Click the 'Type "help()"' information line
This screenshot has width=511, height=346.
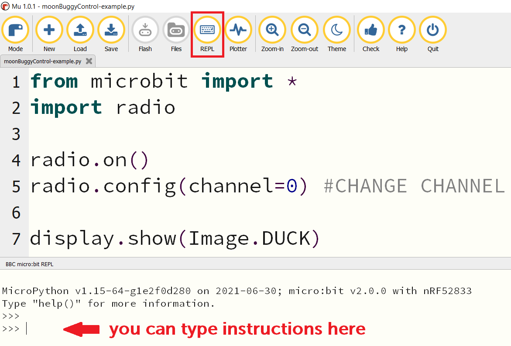[x=108, y=304]
